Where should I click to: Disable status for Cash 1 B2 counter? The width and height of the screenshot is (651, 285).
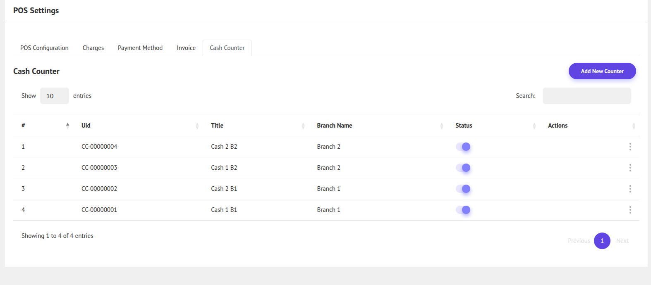[463, 168]
